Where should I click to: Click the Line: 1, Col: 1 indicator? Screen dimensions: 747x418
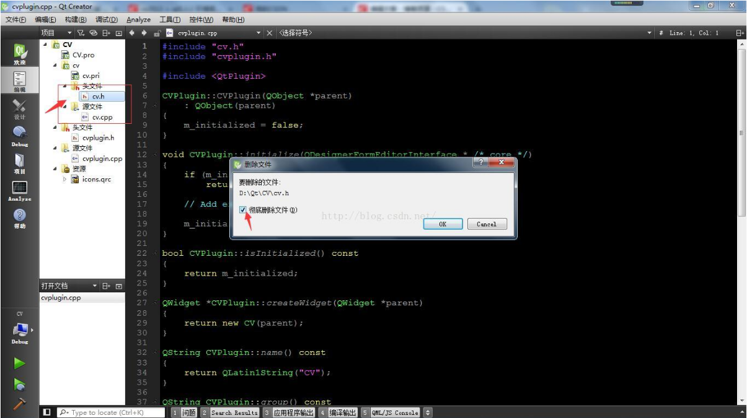click(x=694, y=33)
